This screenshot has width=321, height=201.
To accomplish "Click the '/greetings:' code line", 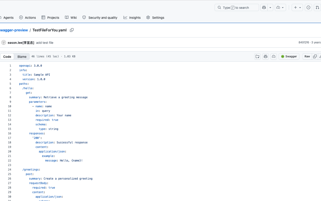I will 31,170.
